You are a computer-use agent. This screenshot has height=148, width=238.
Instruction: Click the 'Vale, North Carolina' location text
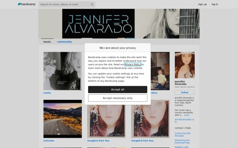[x=184, y=87]
